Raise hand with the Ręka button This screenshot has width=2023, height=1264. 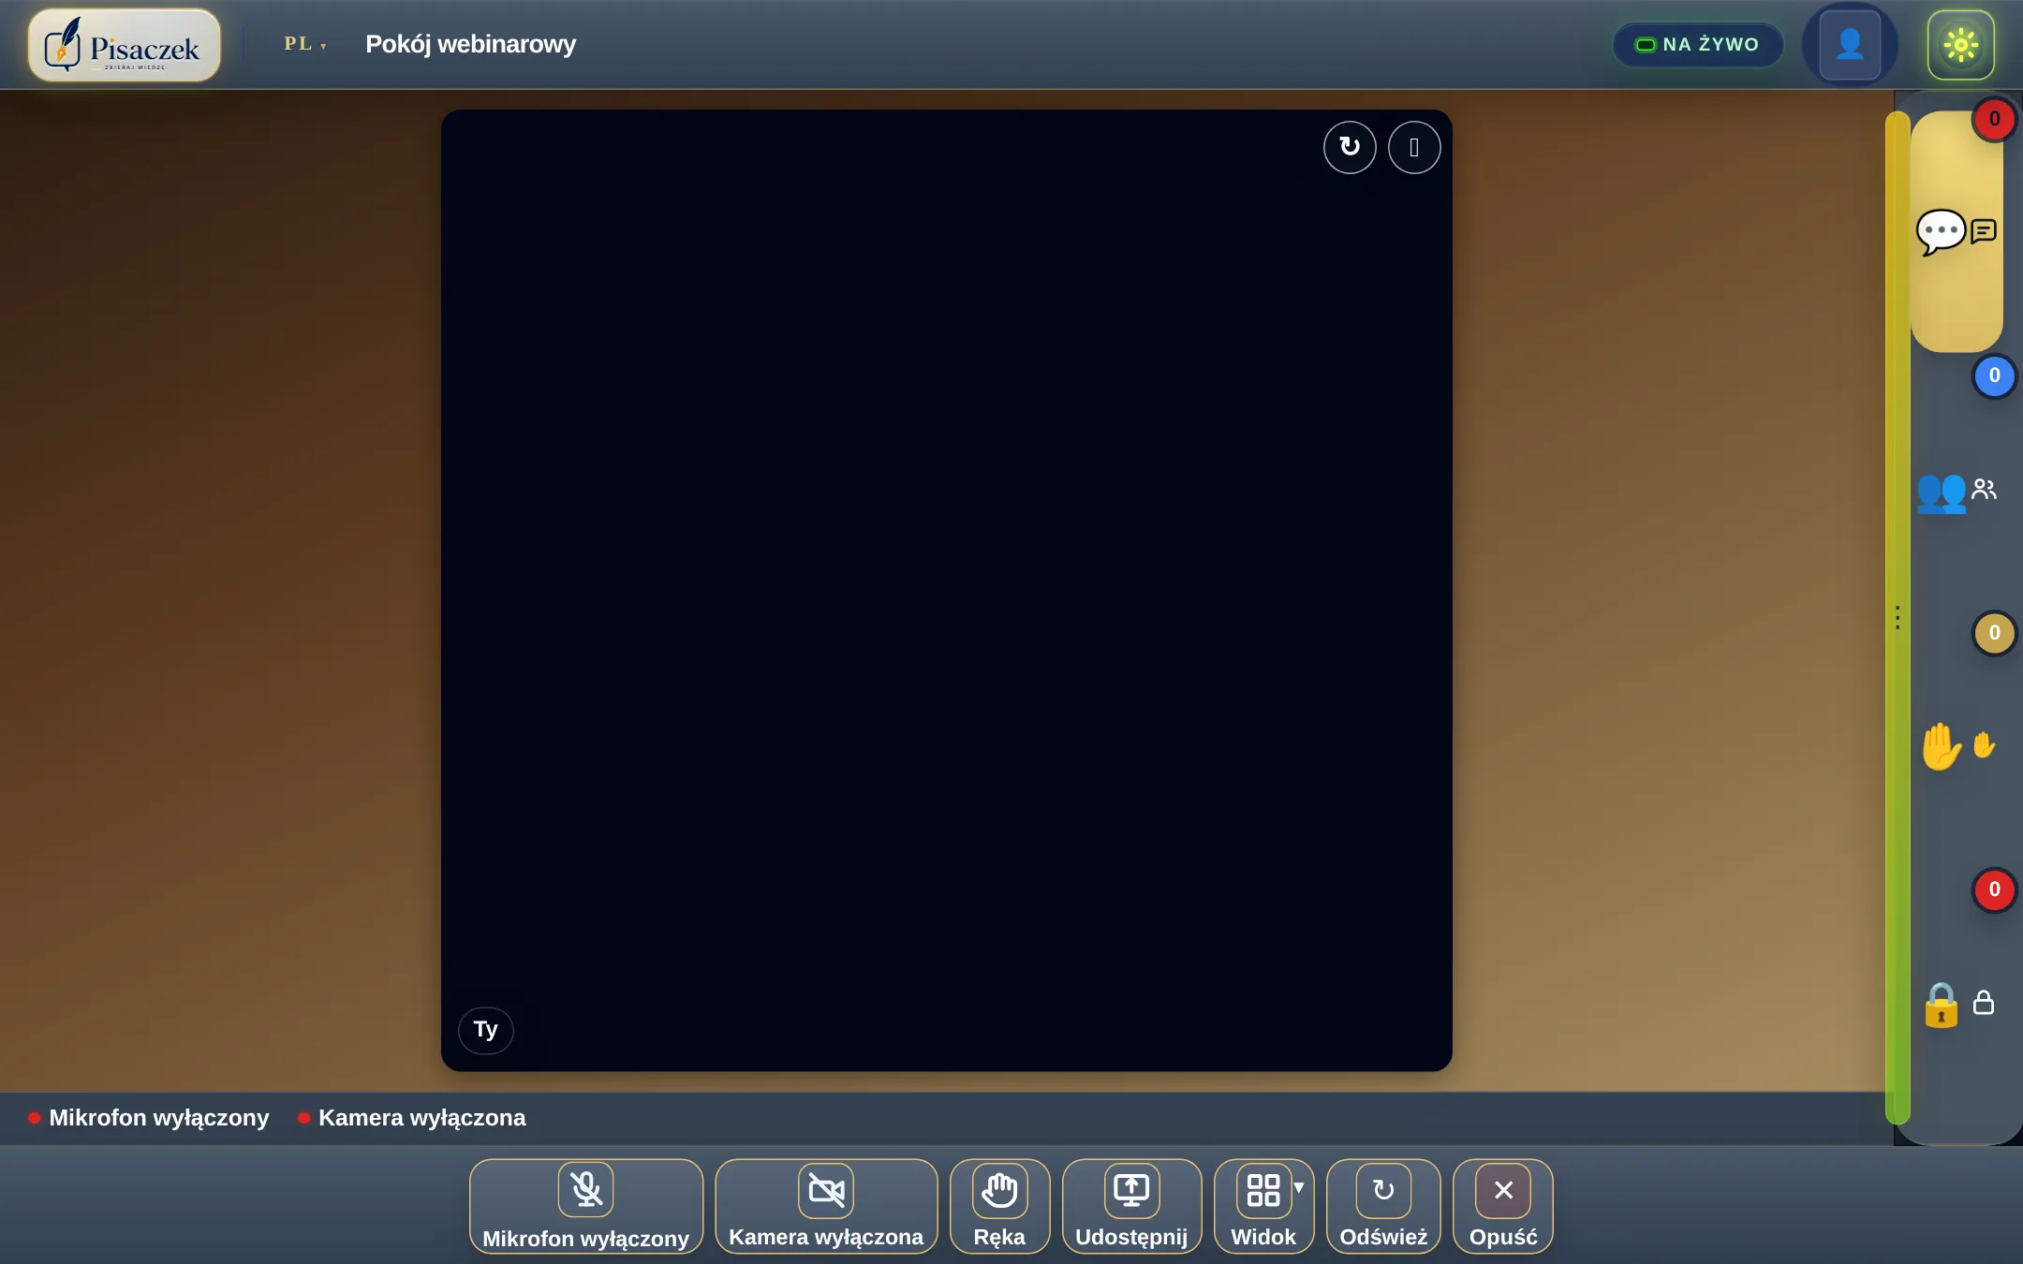999,1207
